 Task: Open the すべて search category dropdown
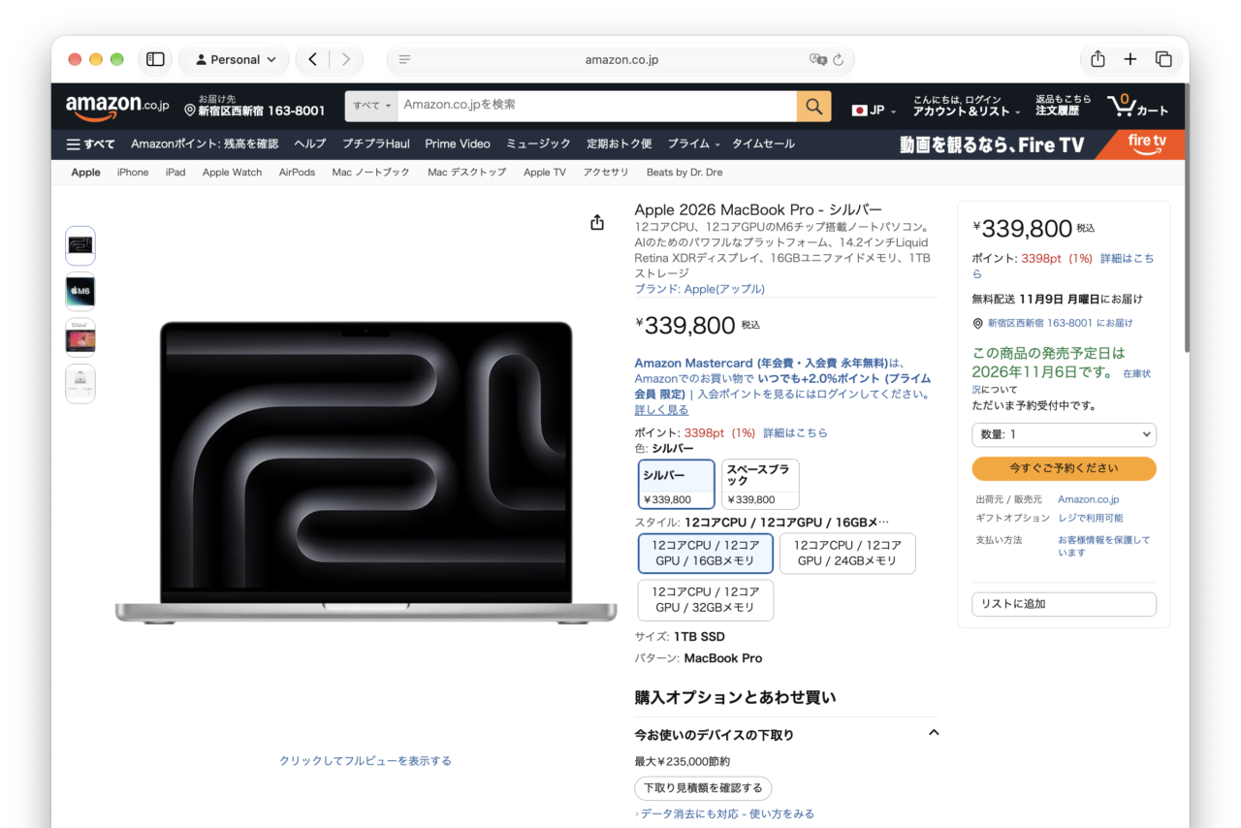click(371, 106)
